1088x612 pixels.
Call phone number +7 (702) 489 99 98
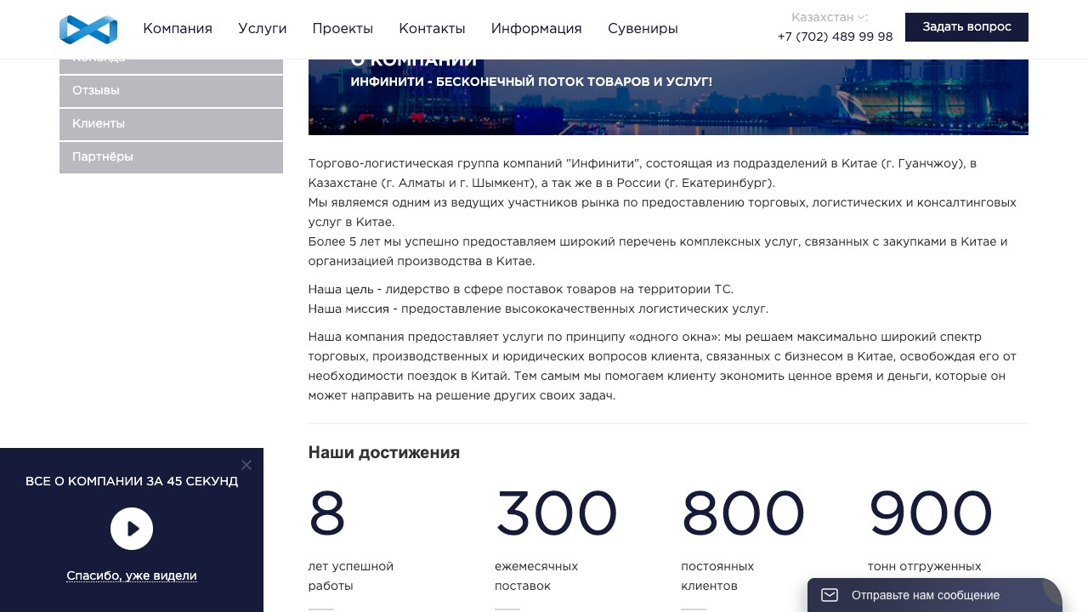click(835, 37)
